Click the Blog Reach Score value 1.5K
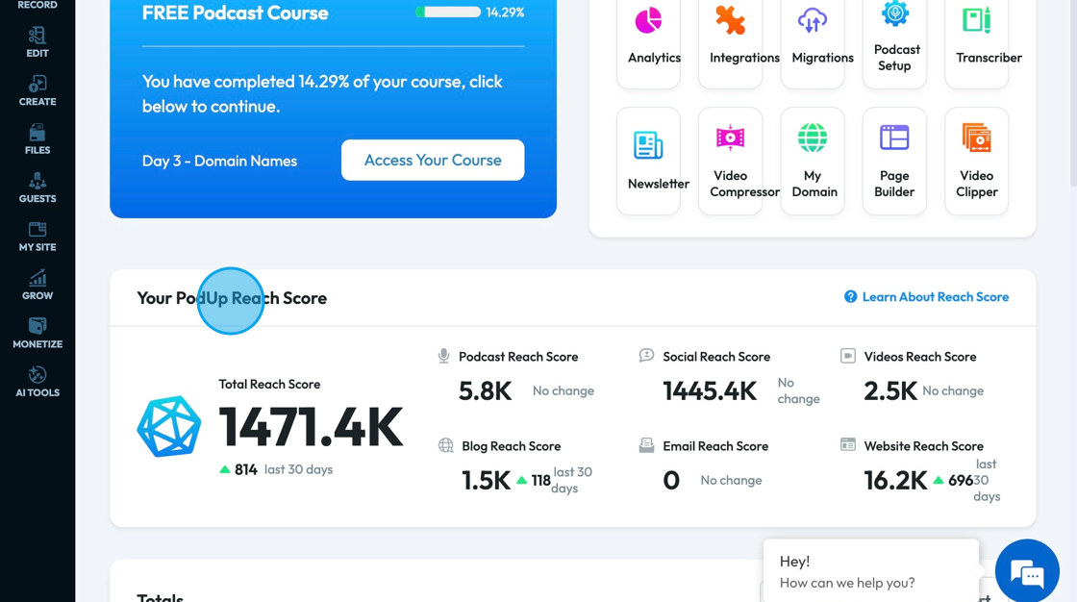 click(486, 481)
